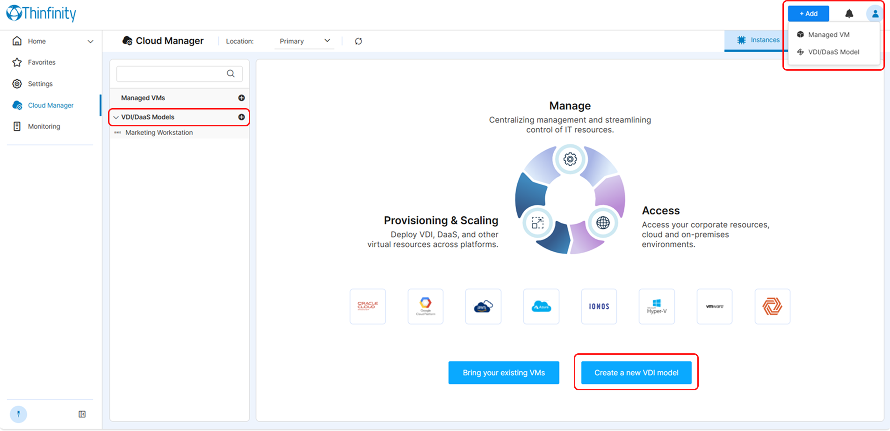Select the IONOS provider tile
Viewport: 890px width, 431px height.
pyautogui.click(x=599, y=307)
